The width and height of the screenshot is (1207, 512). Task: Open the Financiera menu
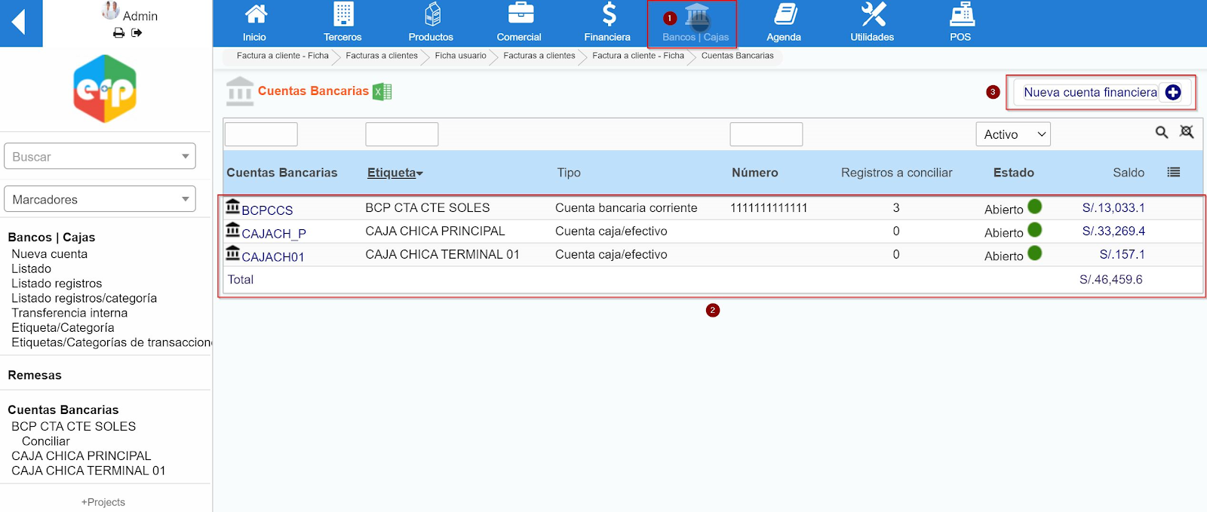pyautogui.click(x=607, y=23)
